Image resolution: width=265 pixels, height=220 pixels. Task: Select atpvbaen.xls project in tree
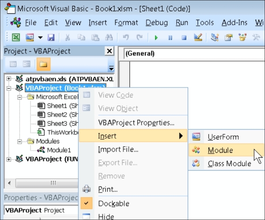pyautogui.click(x=69, y=79)
